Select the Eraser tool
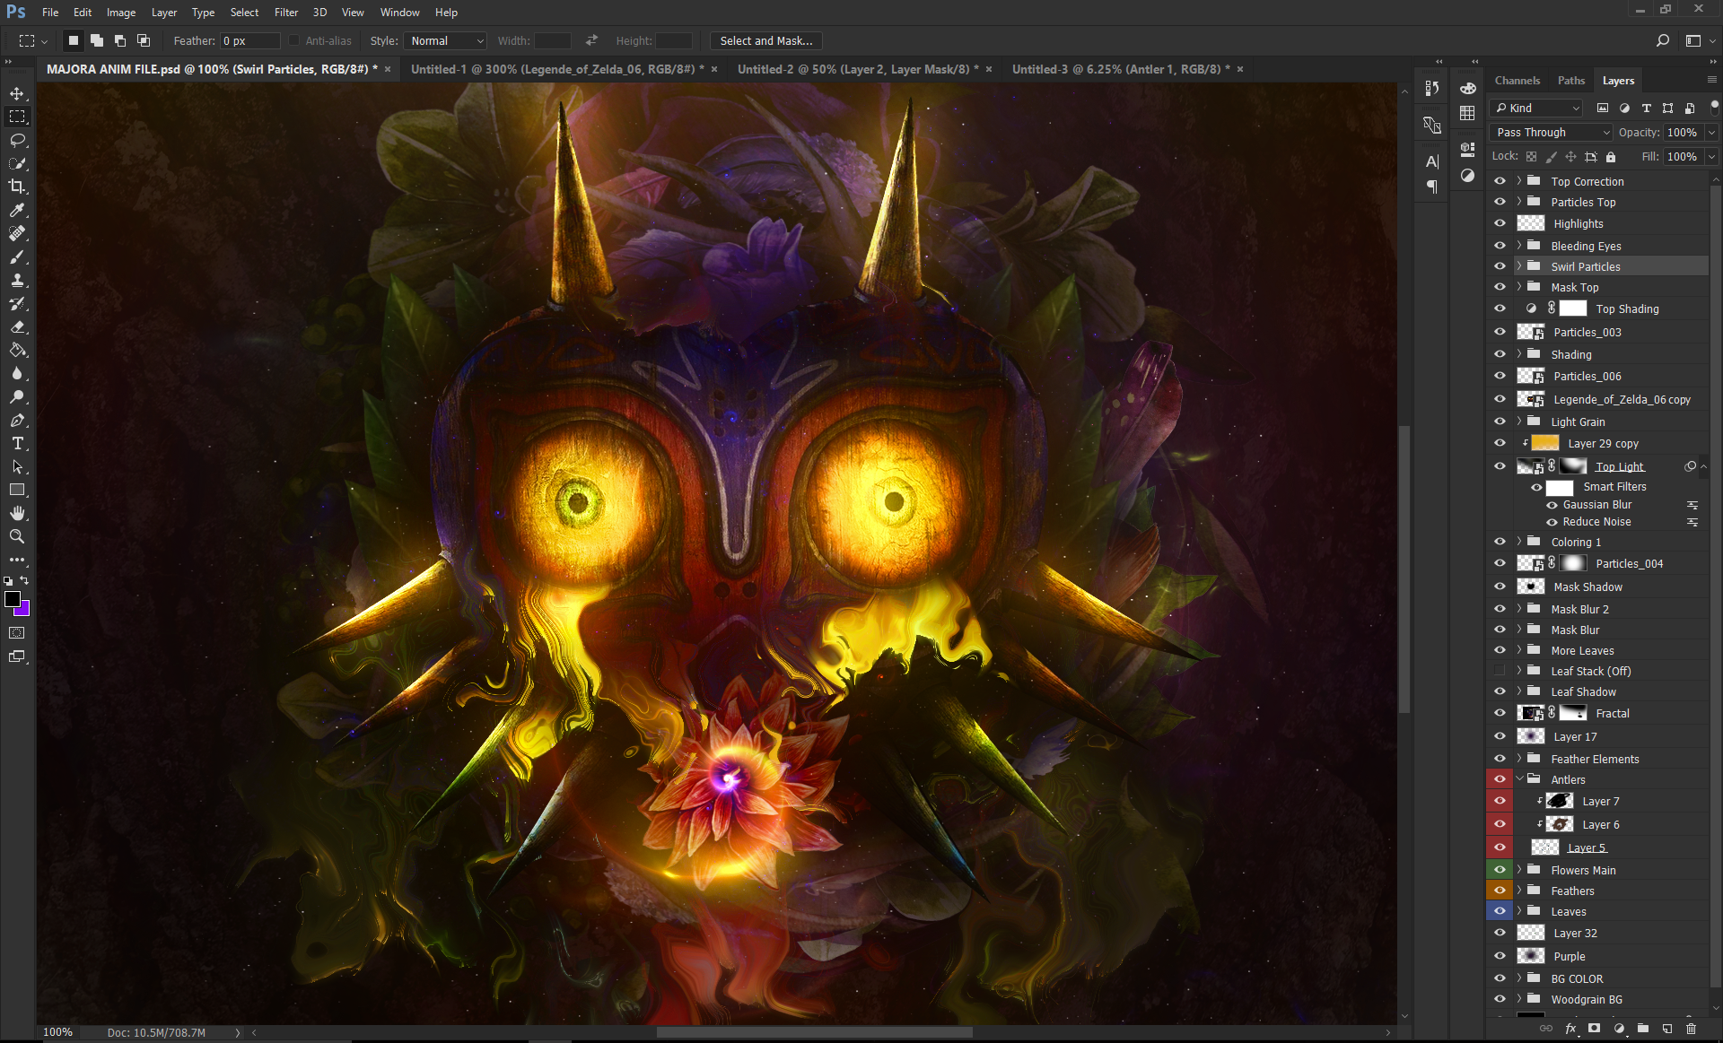The image size is (1723, 1043). (x=17, y=326)
